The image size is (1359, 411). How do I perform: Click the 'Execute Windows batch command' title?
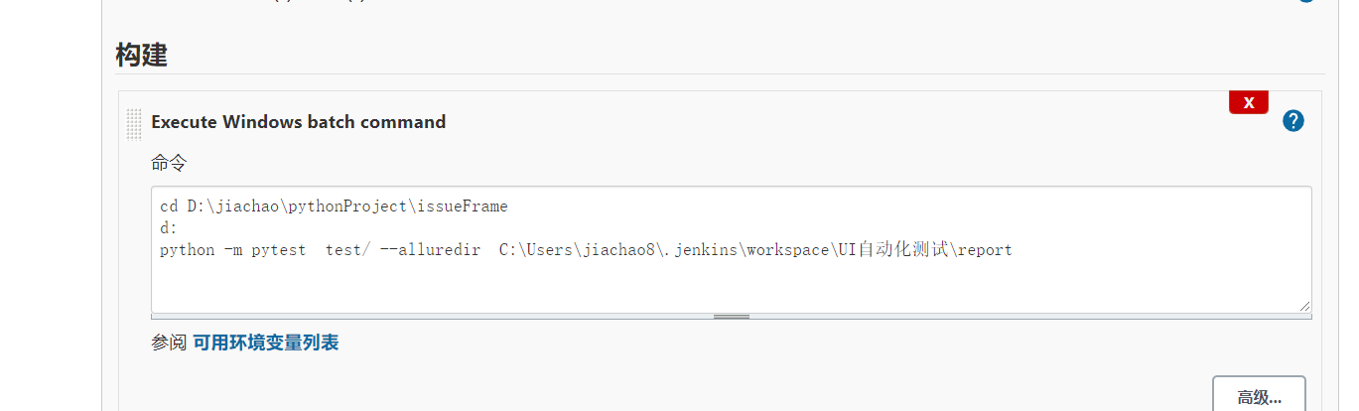[x=298, y=122]
